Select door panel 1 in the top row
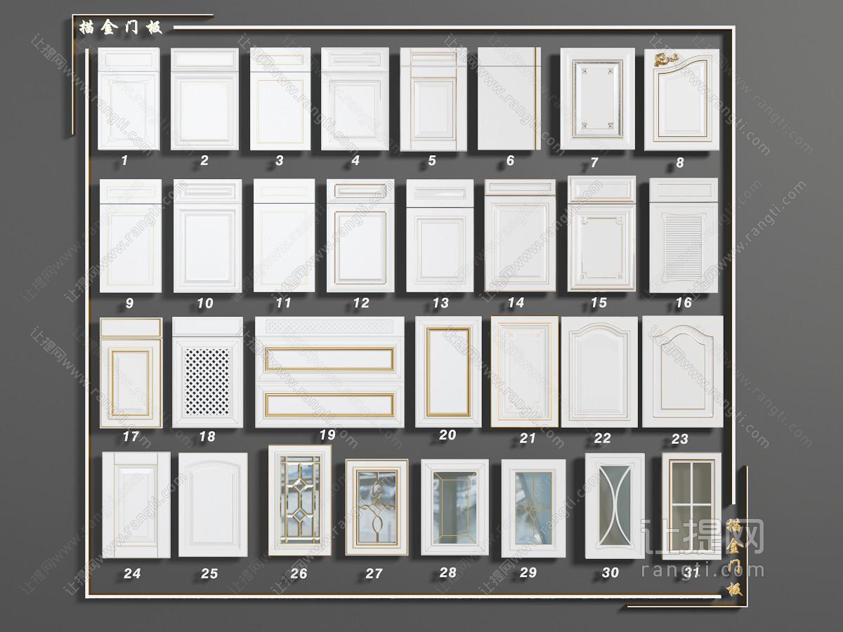The height and width of the screenshot is (632, 843). 129,99
